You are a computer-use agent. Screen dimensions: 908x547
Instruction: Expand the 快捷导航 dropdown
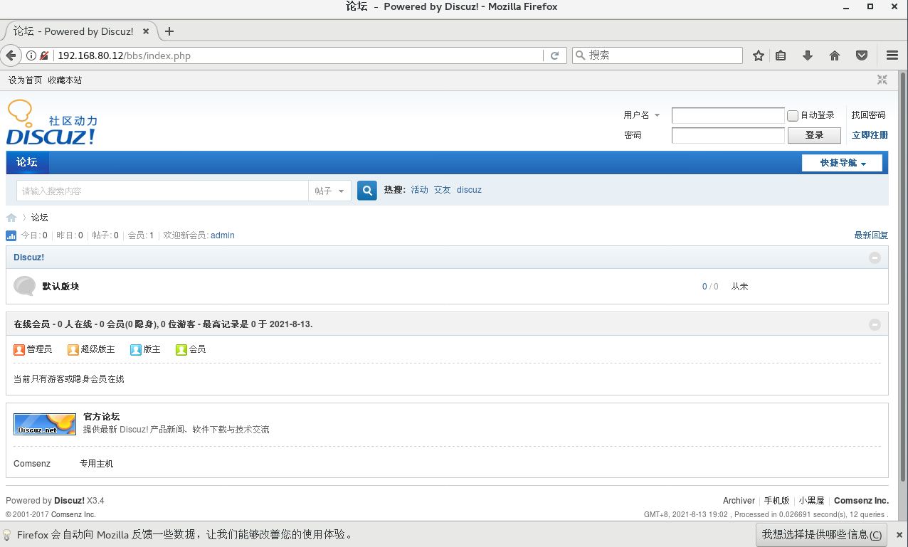842,163
